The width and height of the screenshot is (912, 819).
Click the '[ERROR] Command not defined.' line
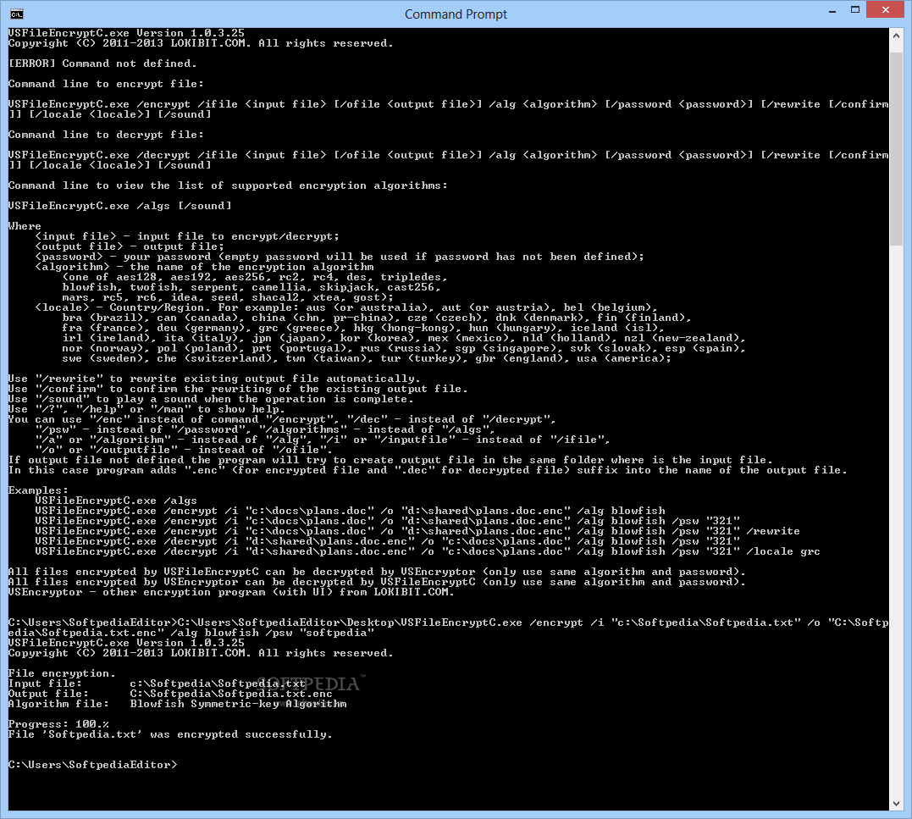point(102,64)
